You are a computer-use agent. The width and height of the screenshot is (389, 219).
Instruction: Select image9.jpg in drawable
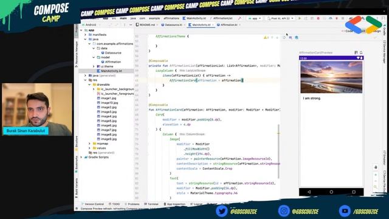coord(107,139)
